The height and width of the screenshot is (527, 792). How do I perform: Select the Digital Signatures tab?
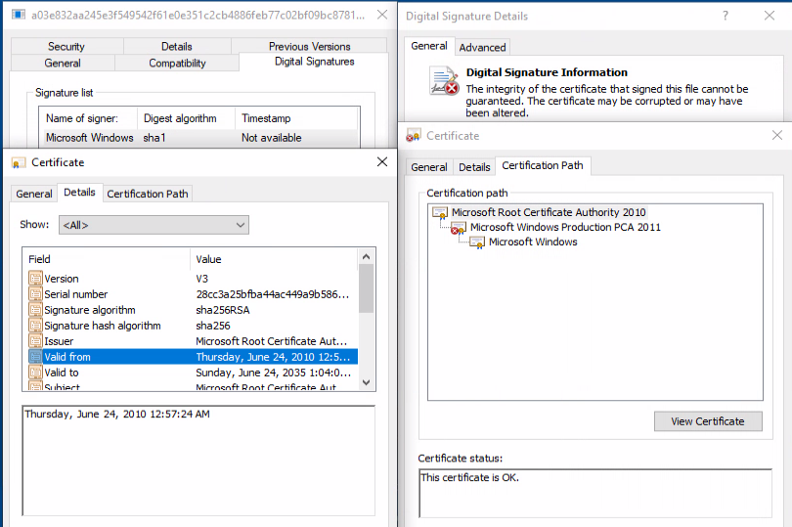314,62
